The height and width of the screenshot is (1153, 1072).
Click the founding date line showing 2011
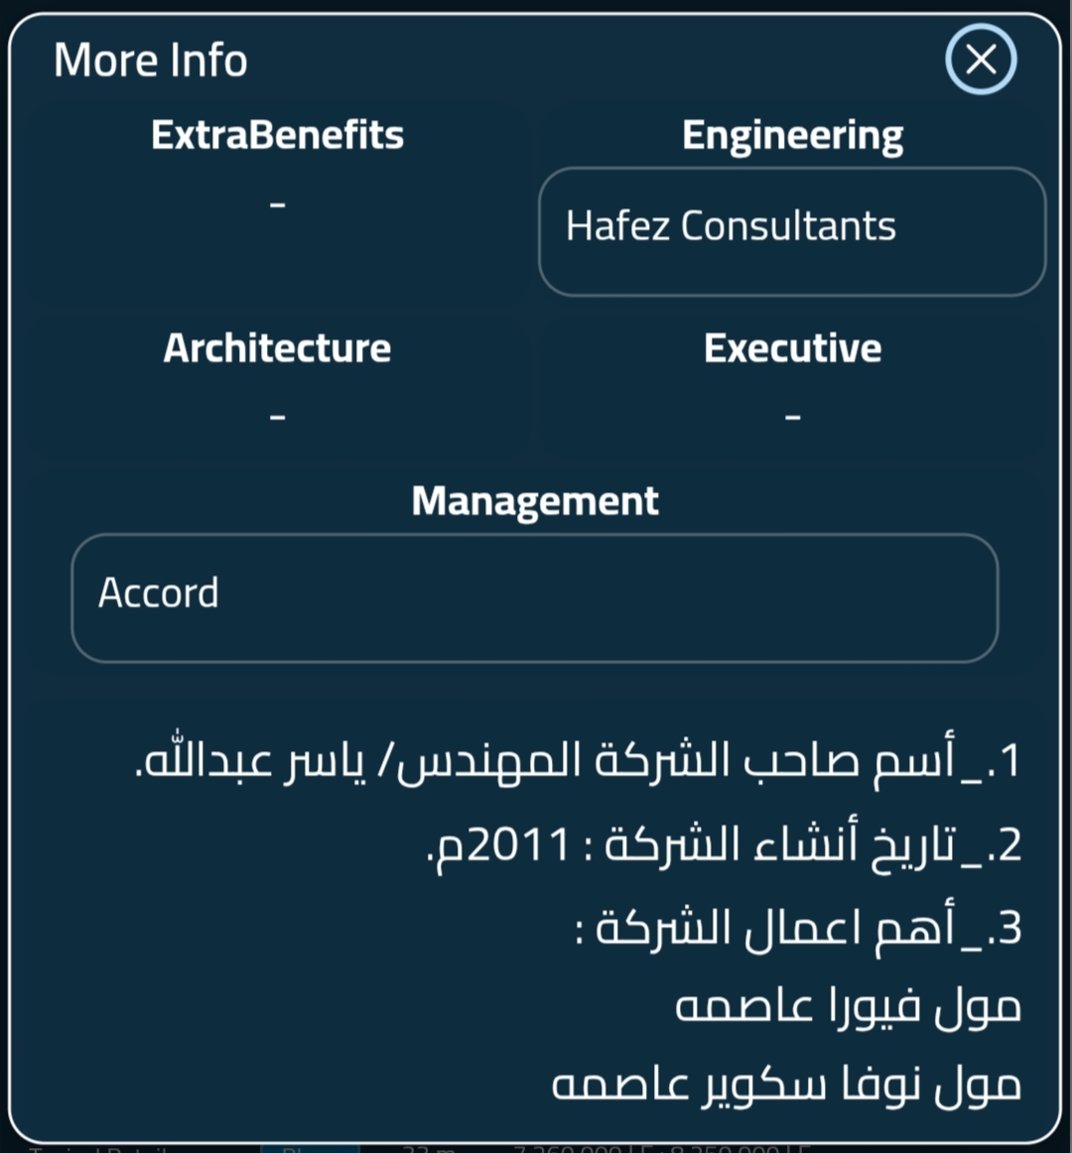(724, 845)
